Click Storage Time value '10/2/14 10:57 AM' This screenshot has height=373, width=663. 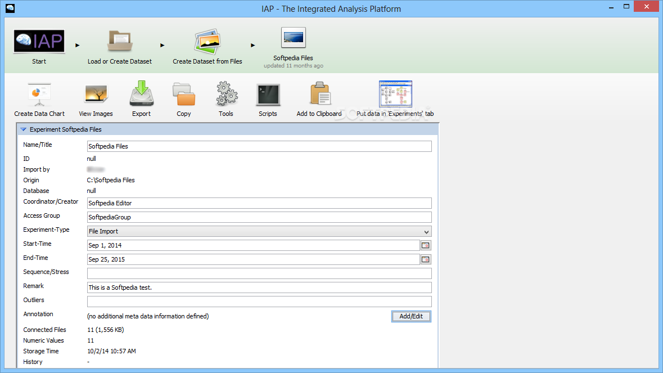[x=112, y=351]
